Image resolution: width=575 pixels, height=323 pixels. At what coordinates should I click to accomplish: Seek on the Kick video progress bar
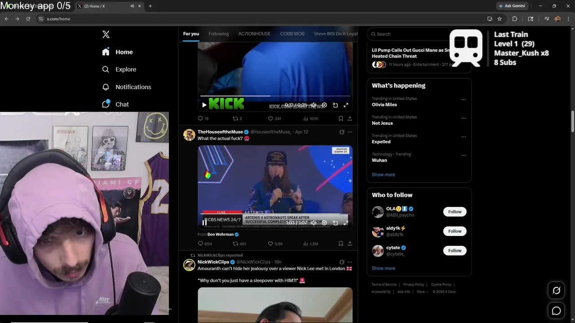click(275, 96)
